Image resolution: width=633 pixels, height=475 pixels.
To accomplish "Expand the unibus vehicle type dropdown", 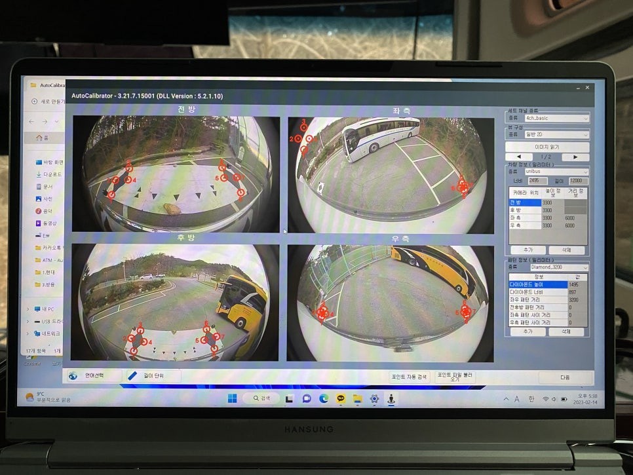I will (x=556, y=172).
